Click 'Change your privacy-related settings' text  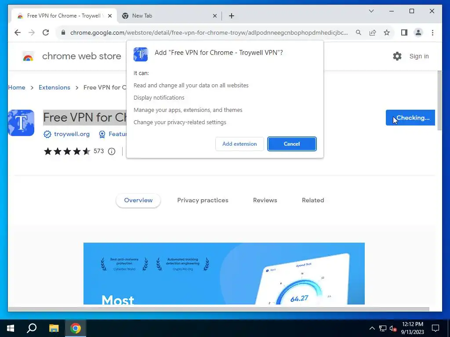(180, 122)
